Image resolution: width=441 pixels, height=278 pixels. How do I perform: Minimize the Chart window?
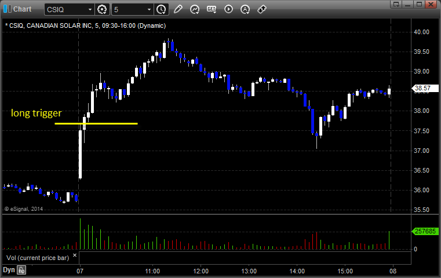click(407, 4)
